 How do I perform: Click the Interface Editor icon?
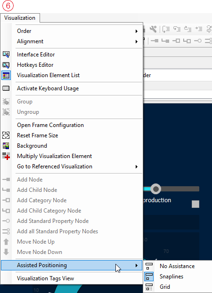(6, 55)
